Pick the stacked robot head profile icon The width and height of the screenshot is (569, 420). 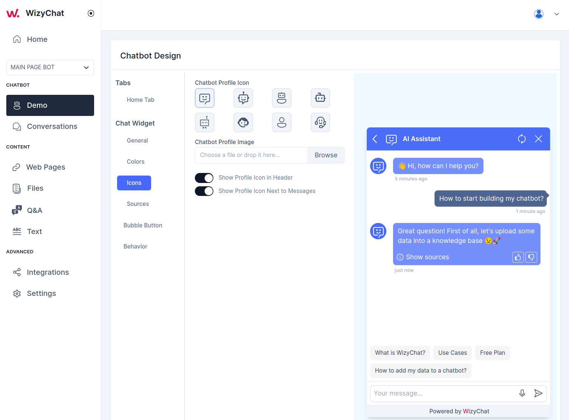point(282,98)
